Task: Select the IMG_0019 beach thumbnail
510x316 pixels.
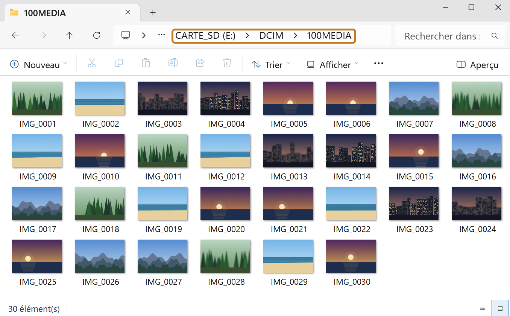Action: (162, 204)
